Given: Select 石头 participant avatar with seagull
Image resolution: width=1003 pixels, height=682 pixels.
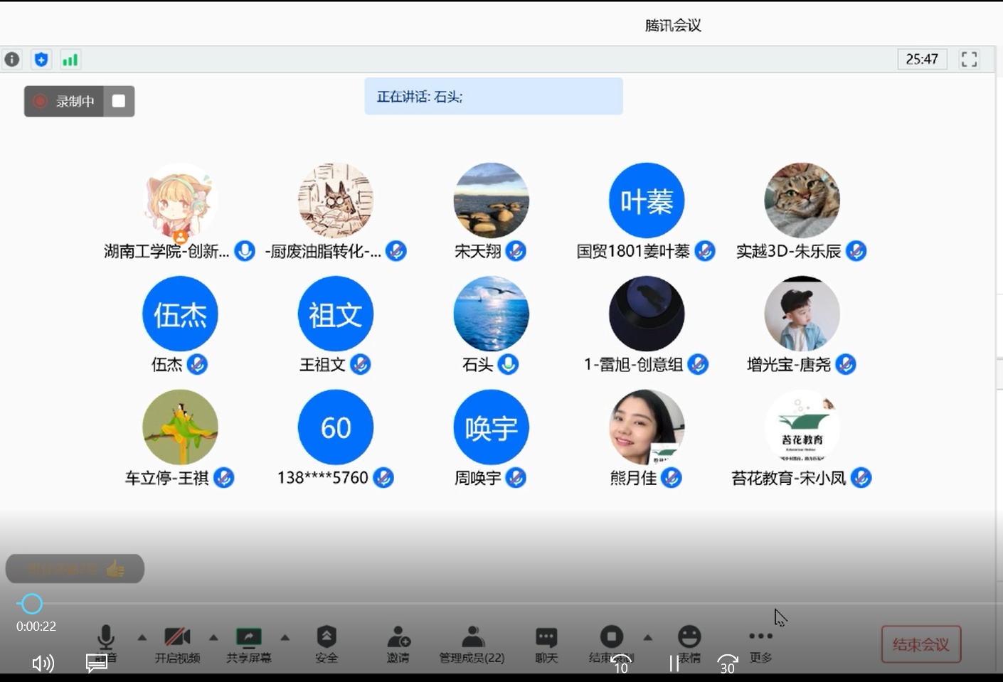Looking at the screenshot, I should [491, 314].
